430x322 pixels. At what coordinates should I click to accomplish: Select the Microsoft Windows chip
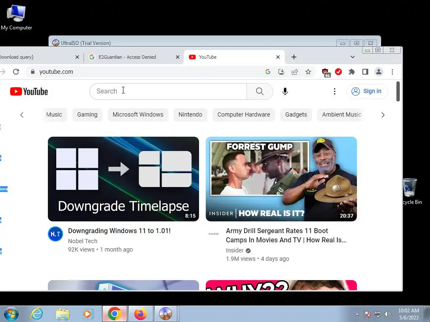(x=138, y=114)
